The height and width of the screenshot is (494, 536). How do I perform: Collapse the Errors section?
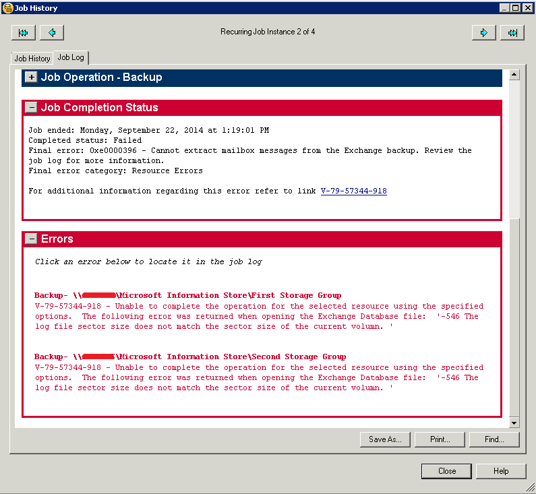32,239
